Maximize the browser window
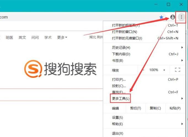This screenshot has width=188, height=137. [168, 4]
